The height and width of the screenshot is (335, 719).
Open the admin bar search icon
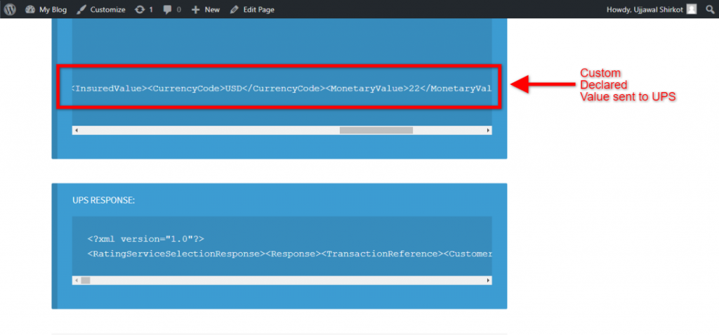[710, 9]
